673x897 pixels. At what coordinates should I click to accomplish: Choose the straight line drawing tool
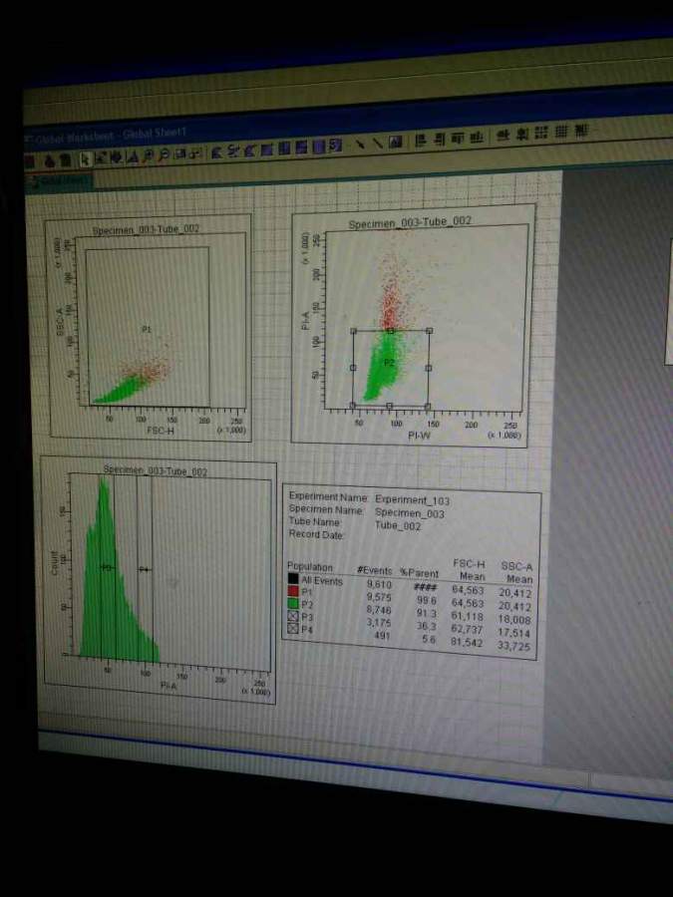click(x=379, y=143)
